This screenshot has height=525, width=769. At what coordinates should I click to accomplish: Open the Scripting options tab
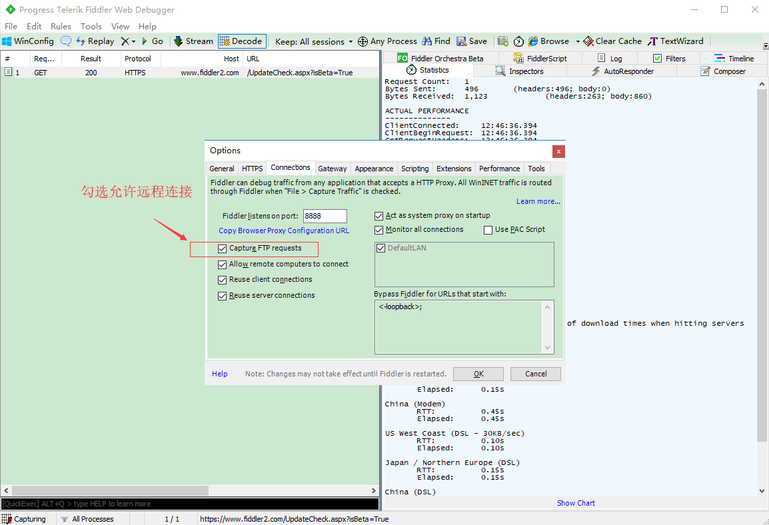coord(414,169)
